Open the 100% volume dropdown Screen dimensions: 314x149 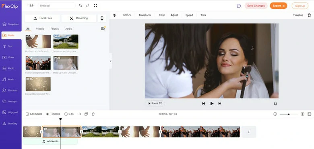point(127,15)
